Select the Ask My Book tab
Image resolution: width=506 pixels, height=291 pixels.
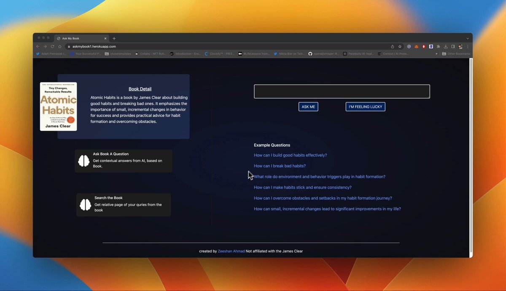82,38
